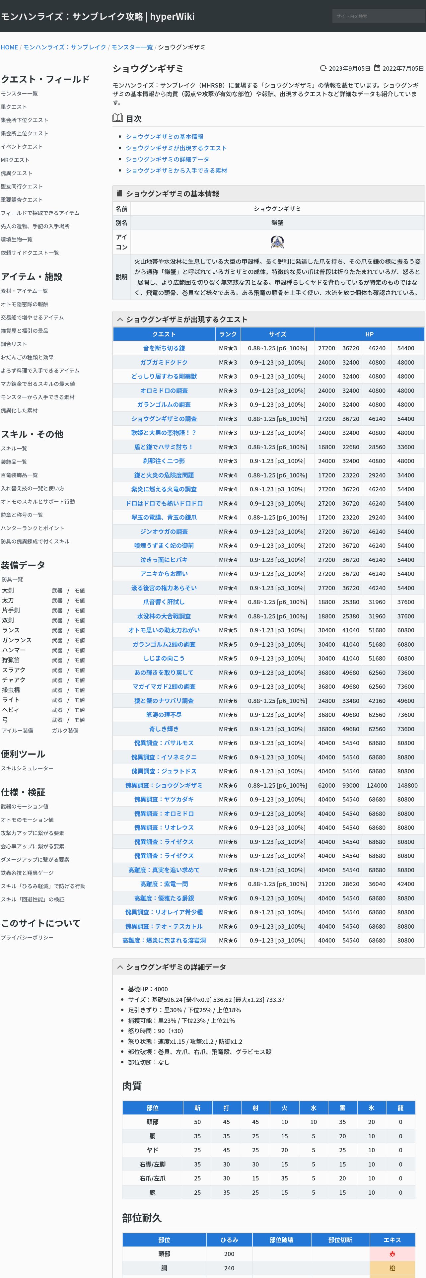
Task: Click the 橙 extract color cell
Action: (392, 1268)
